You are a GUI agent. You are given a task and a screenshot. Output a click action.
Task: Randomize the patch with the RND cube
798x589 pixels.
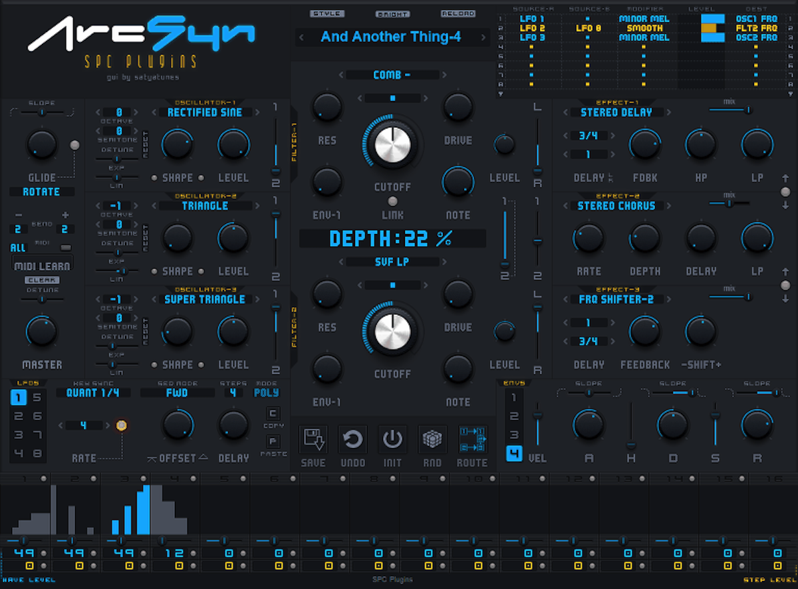coord(432,439)
